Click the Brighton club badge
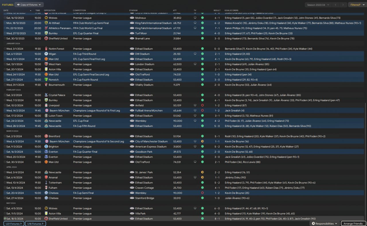The image size is (367, 226). (46, 147)
